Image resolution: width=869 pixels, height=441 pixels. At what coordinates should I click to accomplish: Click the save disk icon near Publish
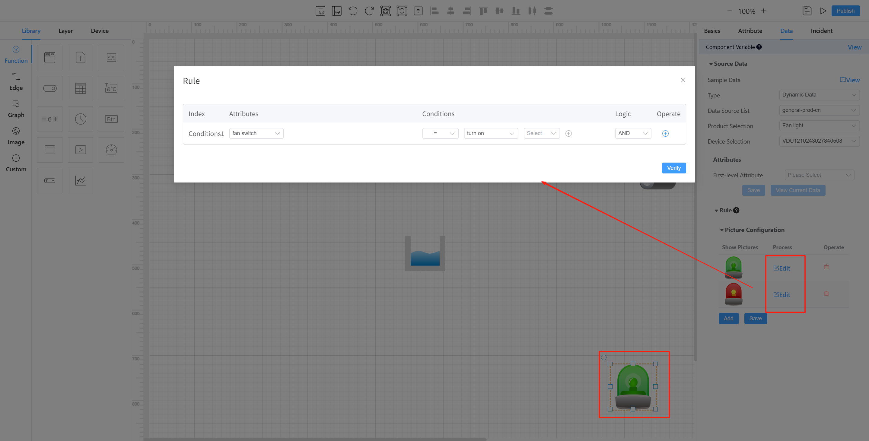point(807,11)
